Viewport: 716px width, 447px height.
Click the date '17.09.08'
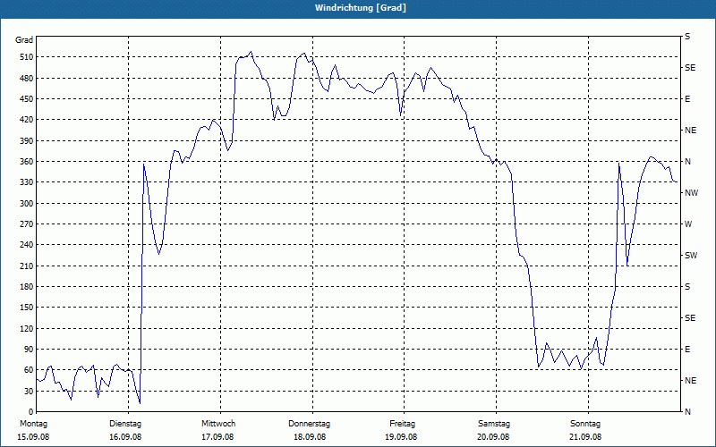click(217, 437)
